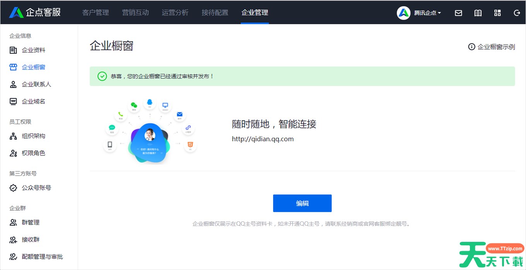The image size is (526, 270).
Task: Click the 权限角色 icon in sidebar
Action: pyautogui.click(x=13, y=153)
